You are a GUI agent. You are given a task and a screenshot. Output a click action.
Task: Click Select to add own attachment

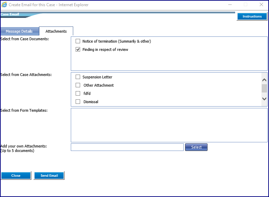196,147
